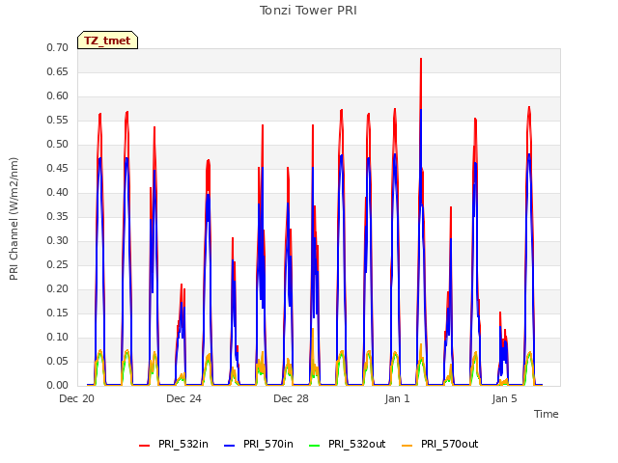Click the Dec 24 x-axis label
Image resolution: width=618 pixels, height=463 pixels.
pyautogui.click(x=183, y=398)
